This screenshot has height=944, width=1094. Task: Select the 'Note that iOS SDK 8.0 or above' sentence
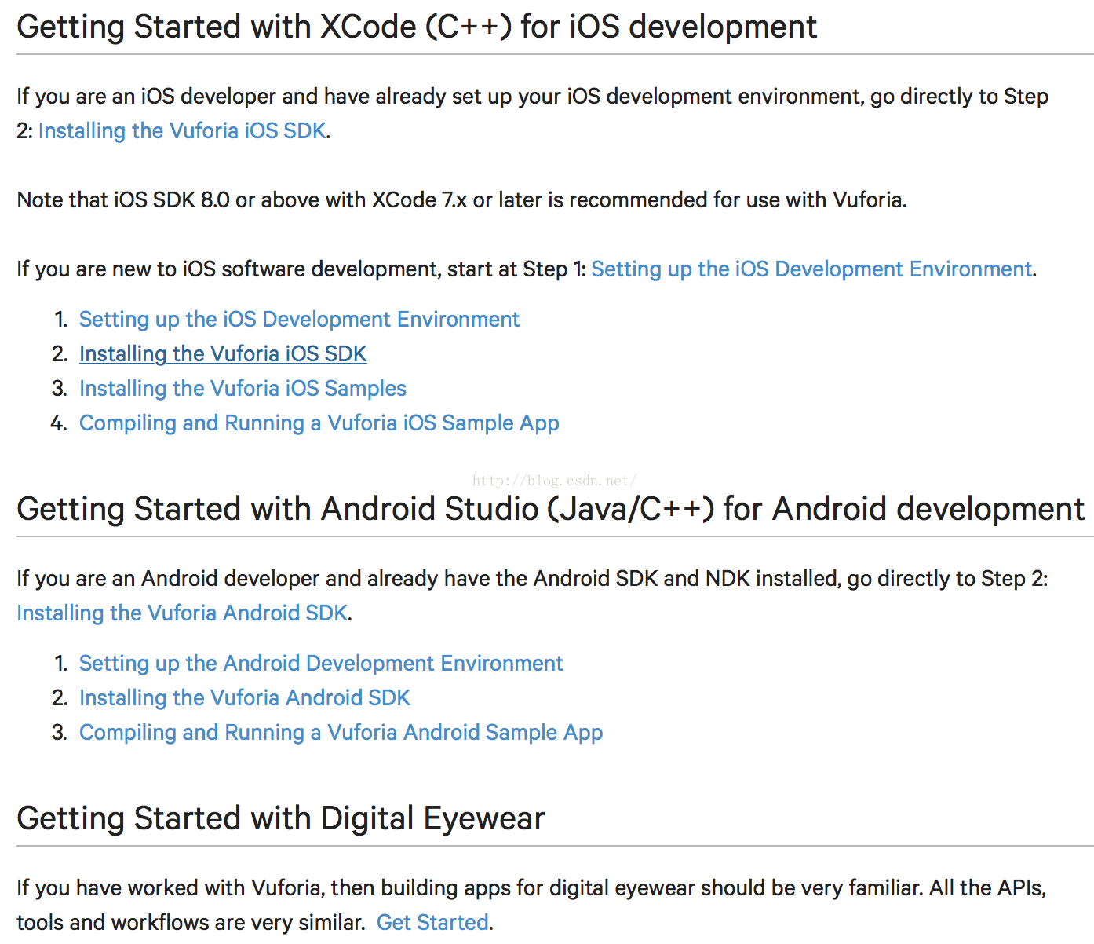point(461,199)
